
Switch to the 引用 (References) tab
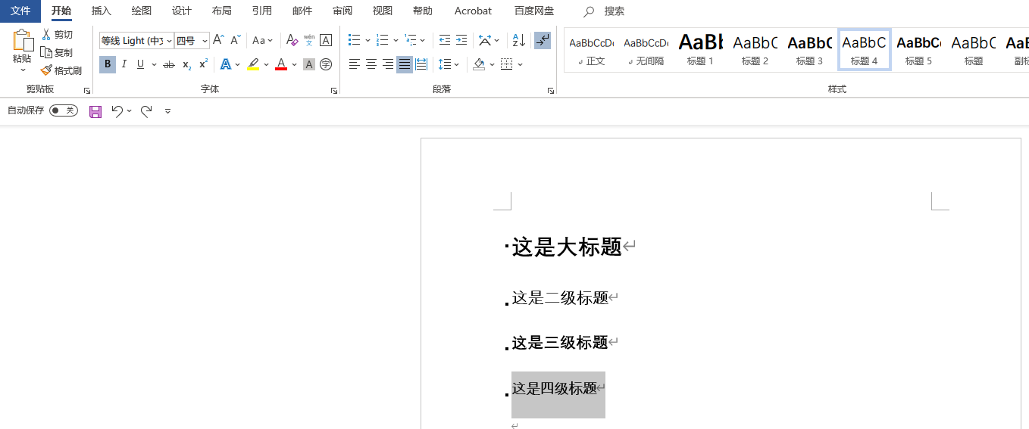[262, 11]
